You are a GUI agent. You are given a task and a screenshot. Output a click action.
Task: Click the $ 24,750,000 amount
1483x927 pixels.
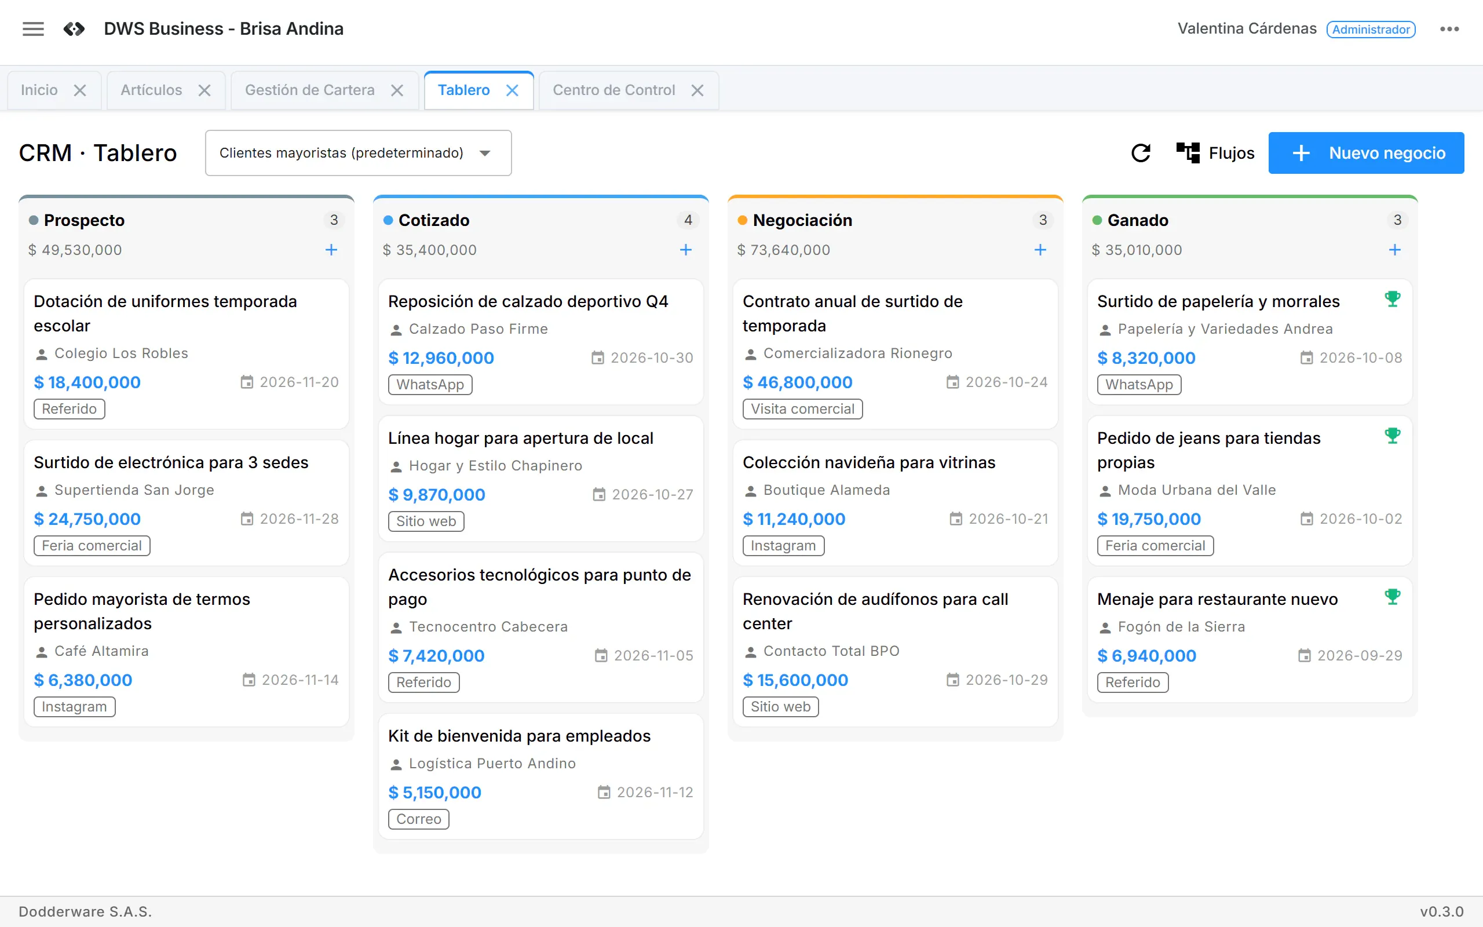click(x=87, y=519)
